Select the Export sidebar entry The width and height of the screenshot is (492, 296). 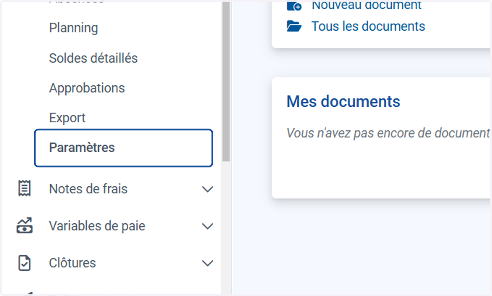[x=67, y=118]
